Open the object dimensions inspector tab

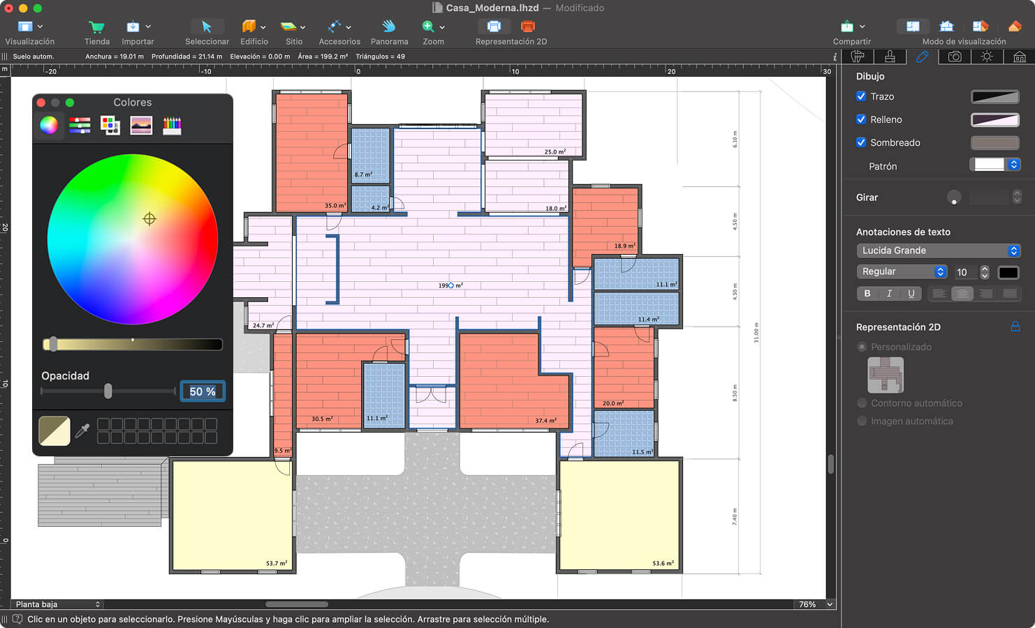pos(858,57)
